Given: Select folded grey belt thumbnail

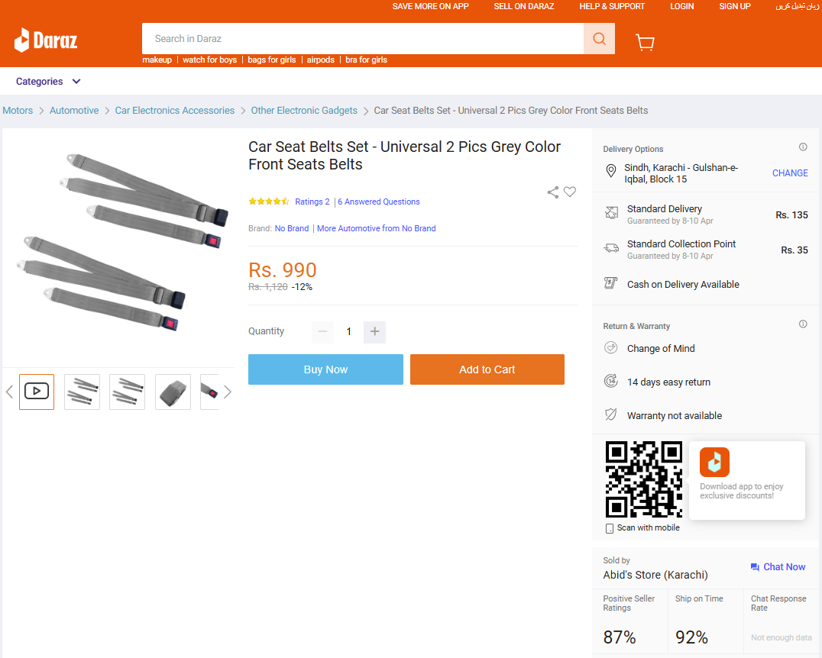Looking at the screenshot, I should click(x=173, y=392).
